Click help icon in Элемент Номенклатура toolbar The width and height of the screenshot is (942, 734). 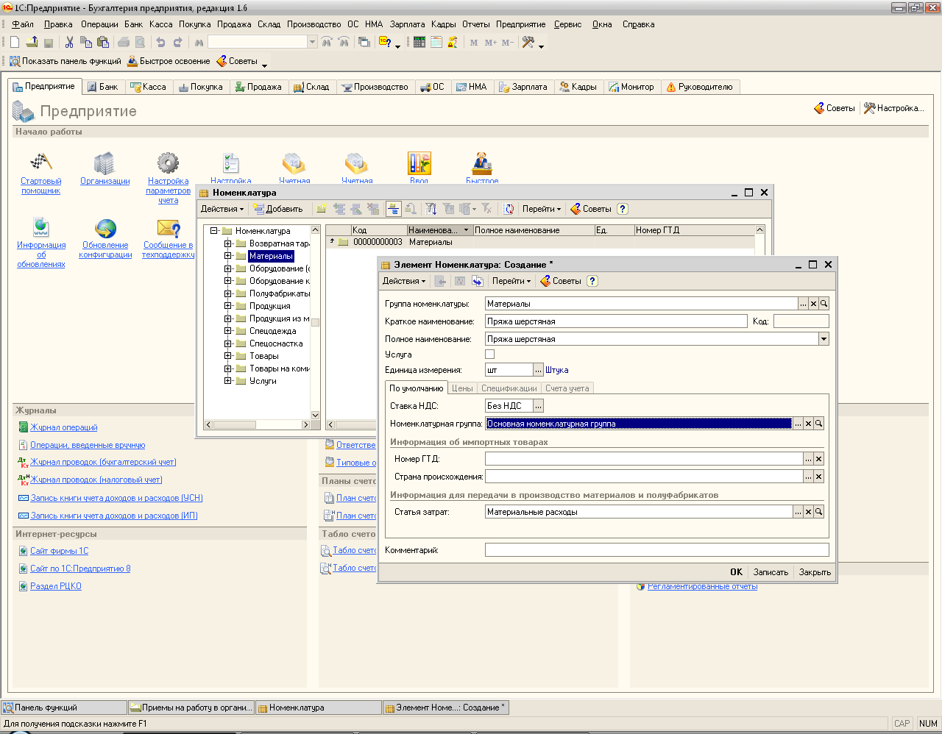(592, 281)
